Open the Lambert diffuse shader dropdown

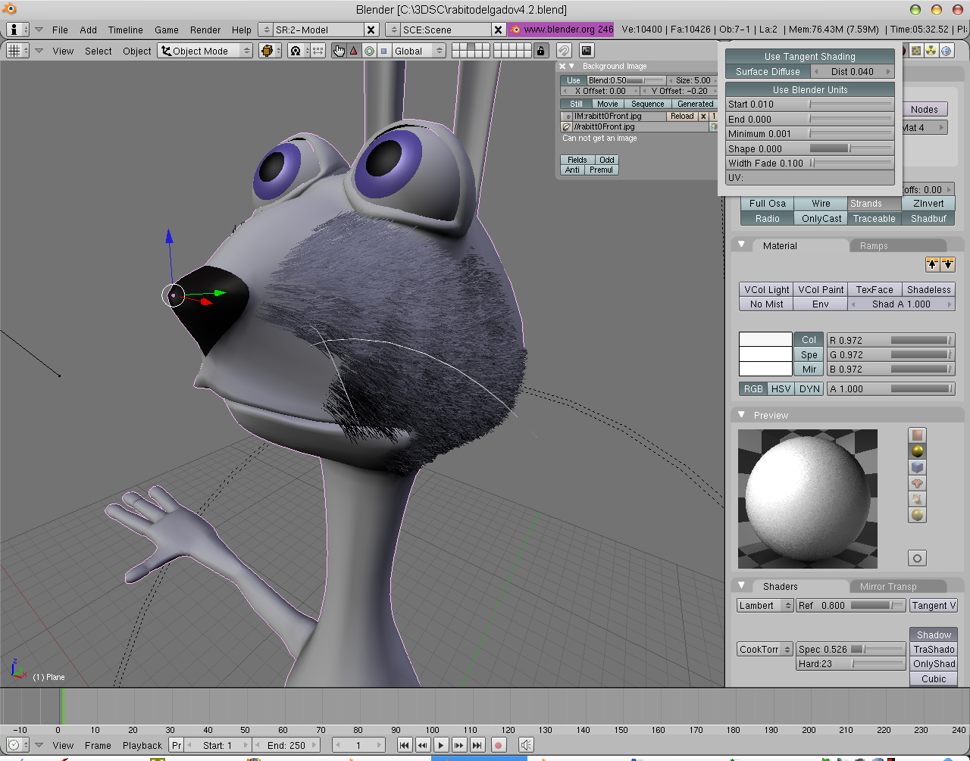[765, 606]
